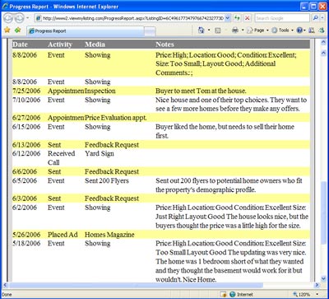Screen dimensions: 329x299
Task: Select the 6/27/2006 date cell
Action: (26, 118)
